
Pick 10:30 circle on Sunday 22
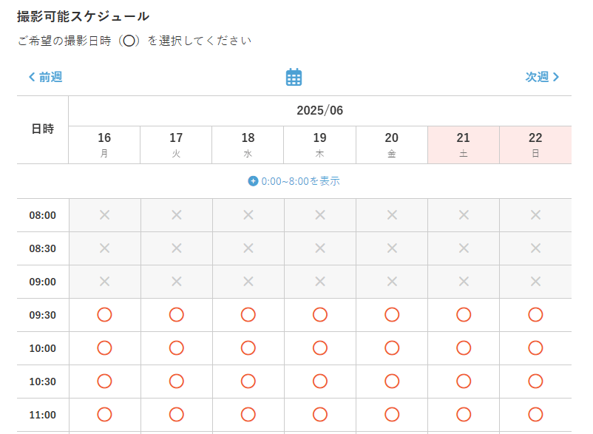coord(535,381)
